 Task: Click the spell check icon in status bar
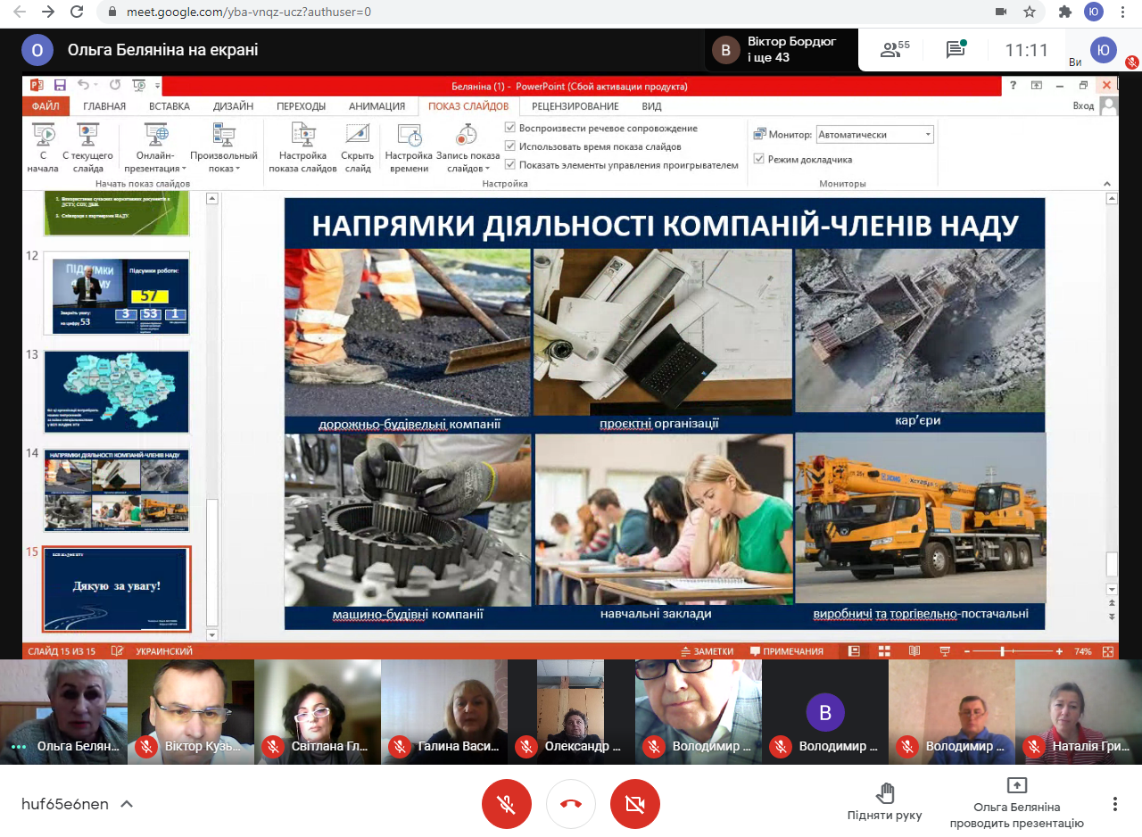pyautogui.click(x=118, y=651)
